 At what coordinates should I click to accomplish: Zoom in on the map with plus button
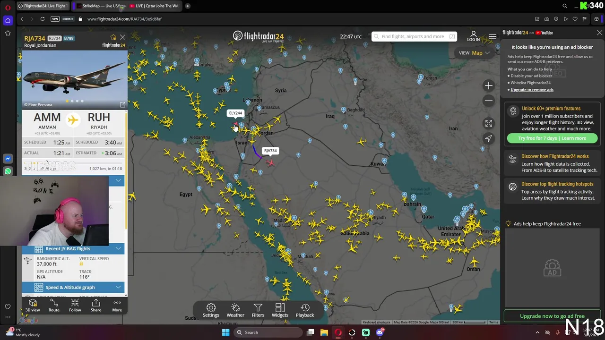pos(489,85)
